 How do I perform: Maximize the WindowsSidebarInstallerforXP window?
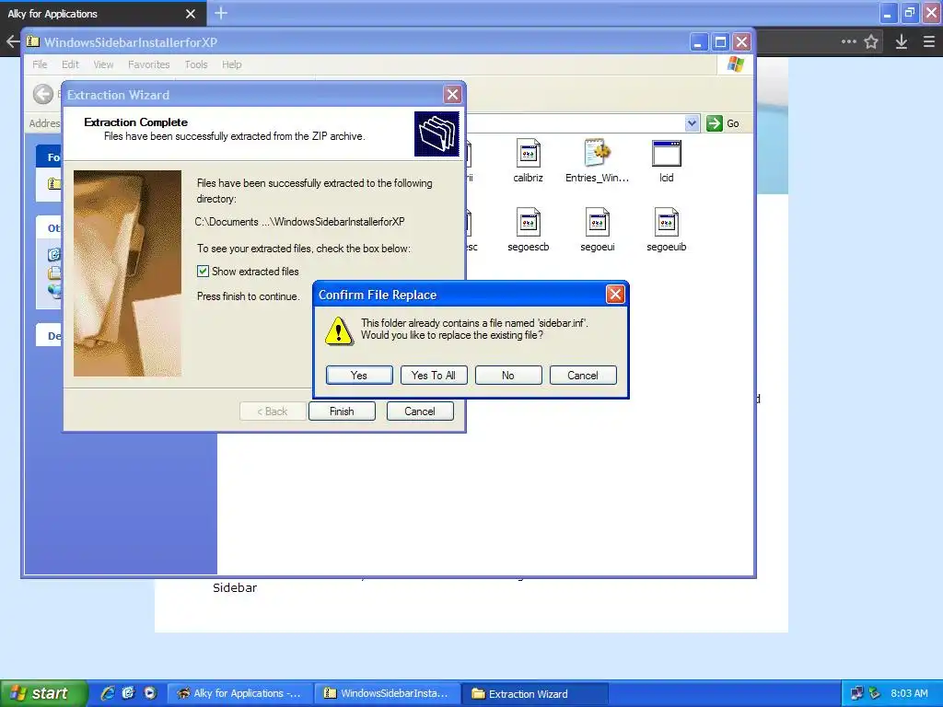pyautogui.click(x=720, y=42)
